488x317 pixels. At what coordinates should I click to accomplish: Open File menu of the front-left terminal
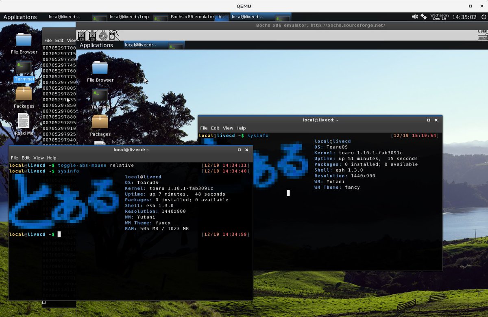pos(14,158)
